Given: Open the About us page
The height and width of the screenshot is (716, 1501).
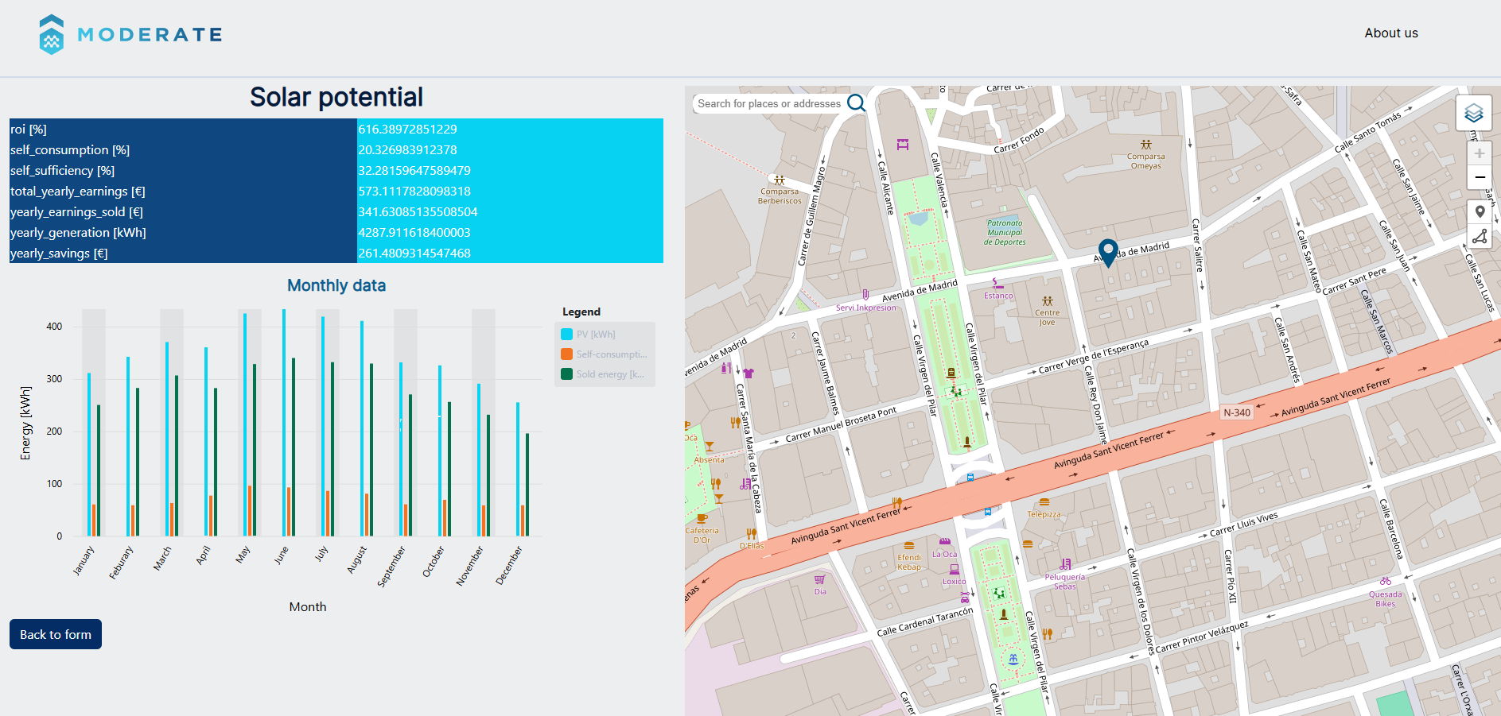Looking at the screenshot, I should point(1391,33).
